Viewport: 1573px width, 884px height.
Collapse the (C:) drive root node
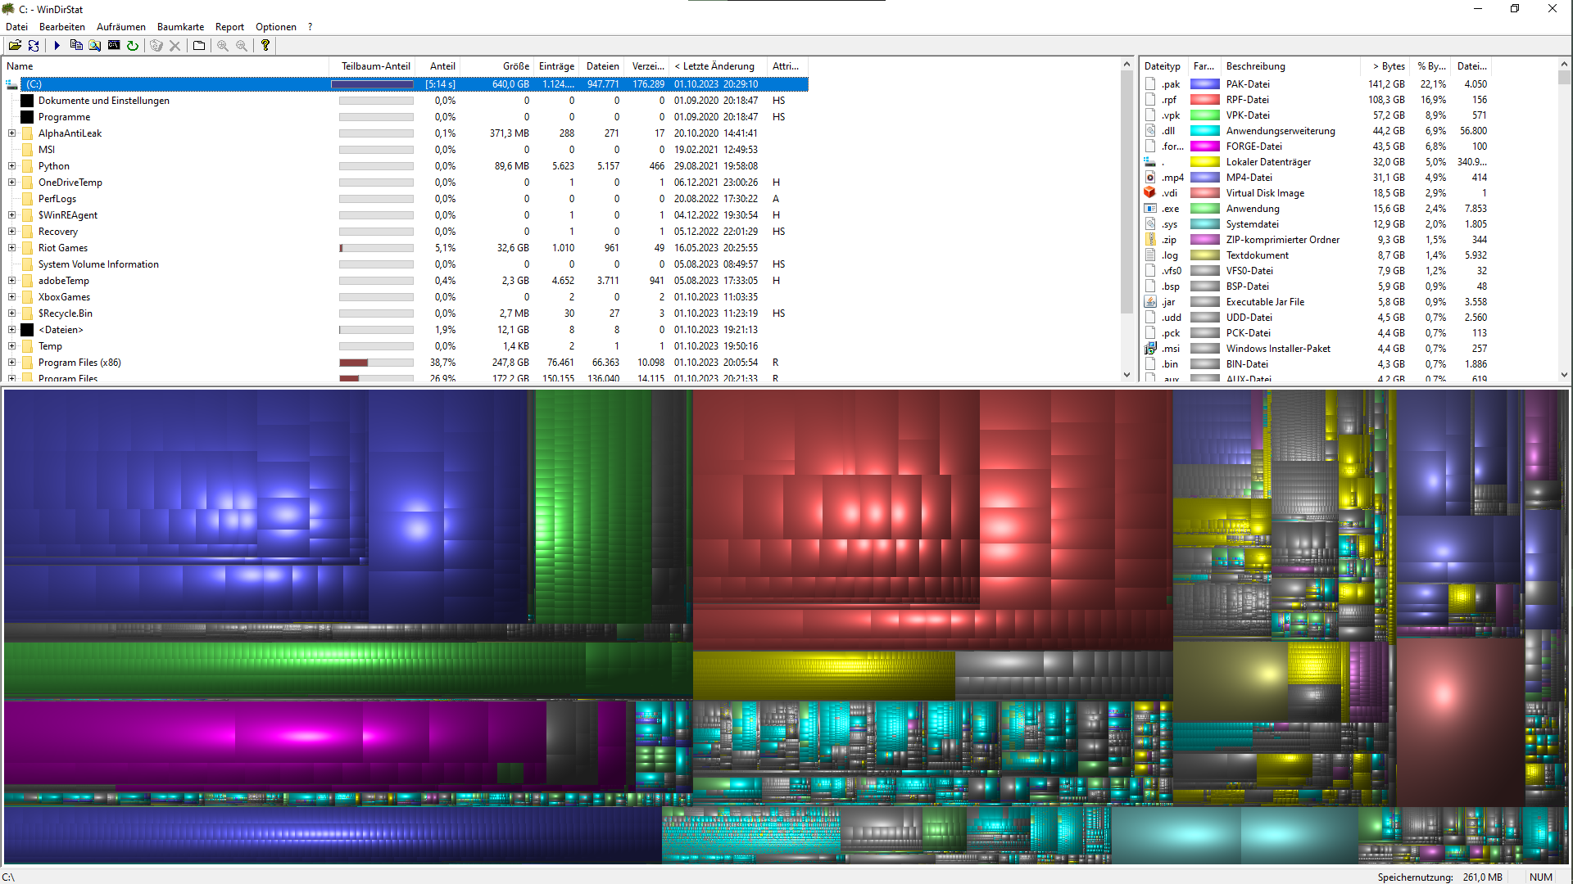point(12,84)
